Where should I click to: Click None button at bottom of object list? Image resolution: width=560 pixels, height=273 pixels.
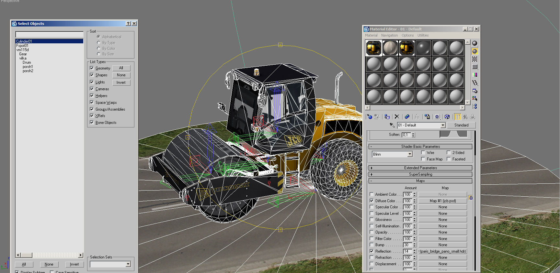click(x=49, y=264)
